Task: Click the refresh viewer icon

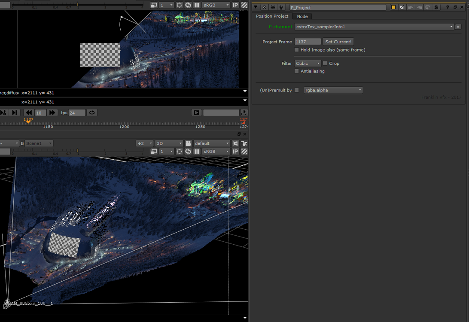Action: [x=188, y=5]
